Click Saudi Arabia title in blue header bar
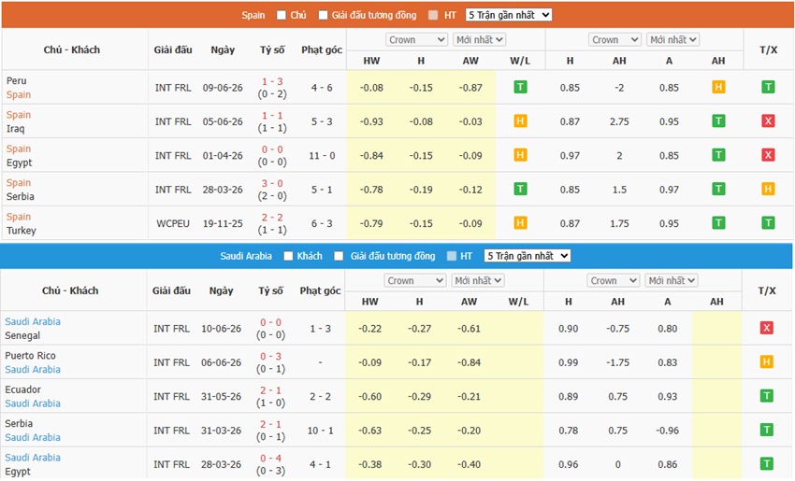Viewport: 795px width, 481px height. [246, 256]
